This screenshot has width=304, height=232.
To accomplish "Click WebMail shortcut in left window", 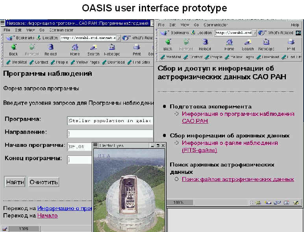I will [x=17, y=62].
